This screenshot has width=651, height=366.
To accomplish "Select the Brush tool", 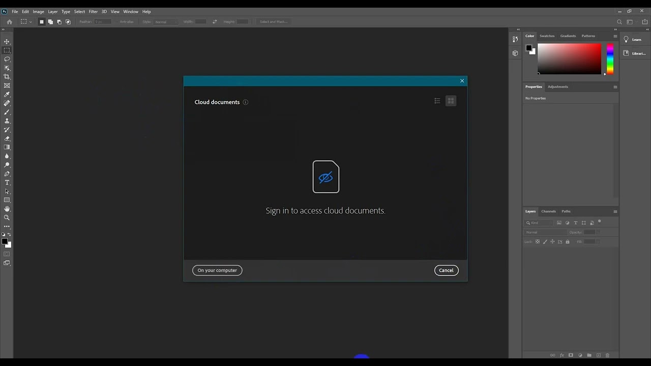I will coord(7,112).
